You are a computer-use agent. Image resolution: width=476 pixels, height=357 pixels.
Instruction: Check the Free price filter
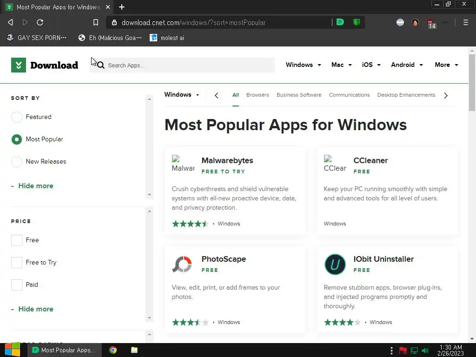[17, 240]
